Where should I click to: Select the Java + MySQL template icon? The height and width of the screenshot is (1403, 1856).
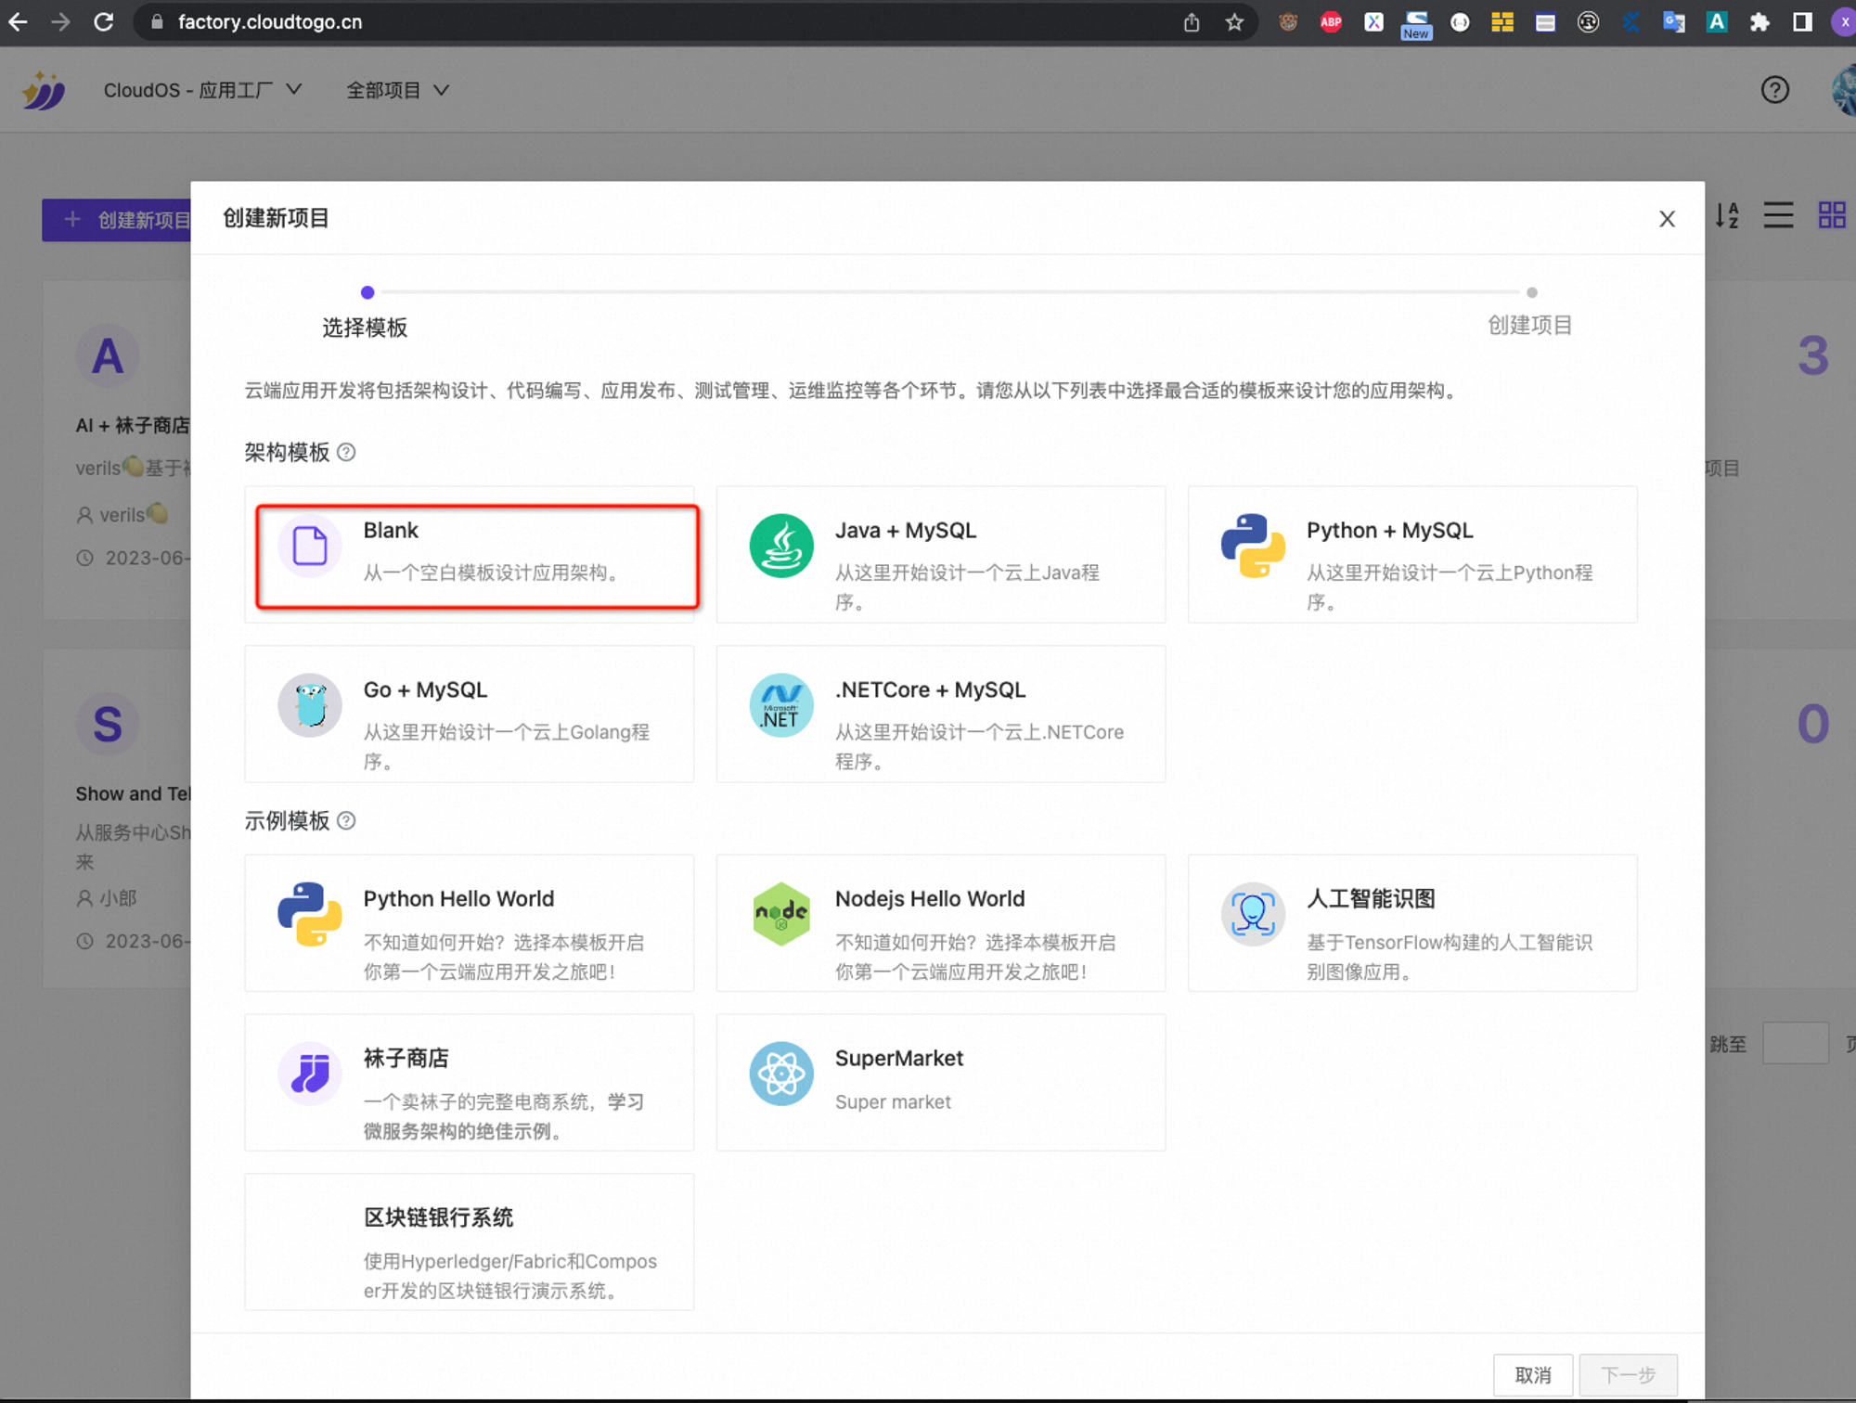click(x=781, y=547)
